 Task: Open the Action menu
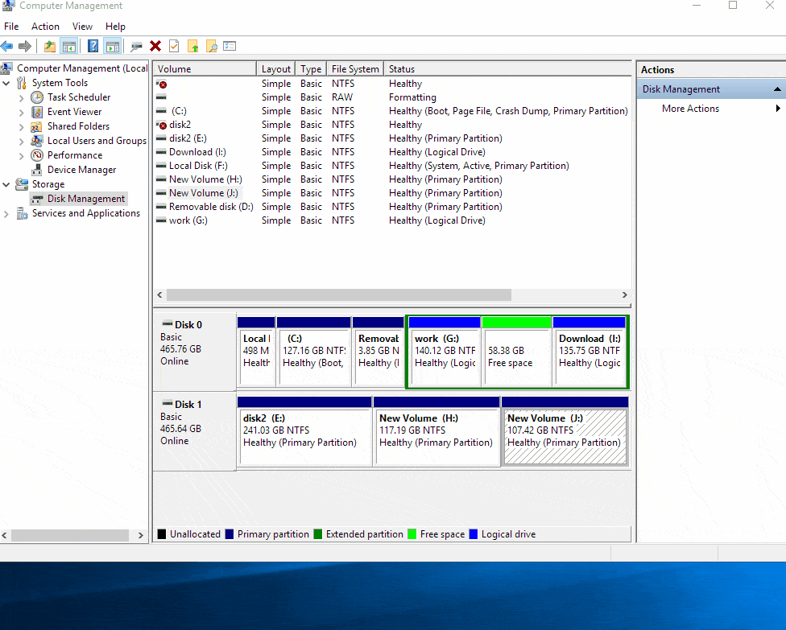click(x=45, y=26)
